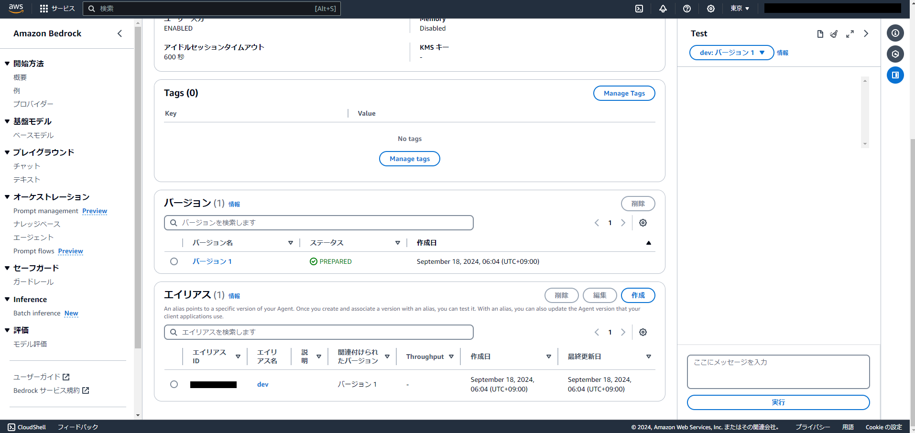Collapse the 評価 section

coord(7,330)
